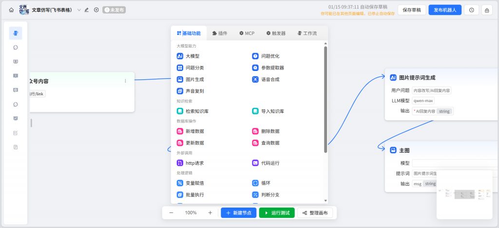
Task: Click the msg string output tag
Action: coord(424,184)
